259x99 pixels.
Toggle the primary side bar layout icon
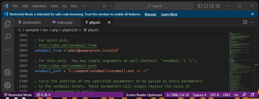tap(200, 6)
